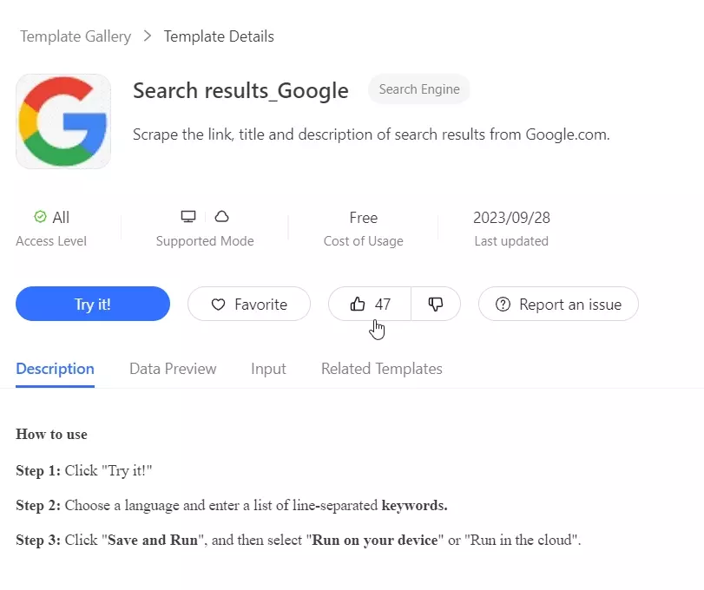704x590 pixels.
Task: Select the Description tab
Action: point(55,369)
